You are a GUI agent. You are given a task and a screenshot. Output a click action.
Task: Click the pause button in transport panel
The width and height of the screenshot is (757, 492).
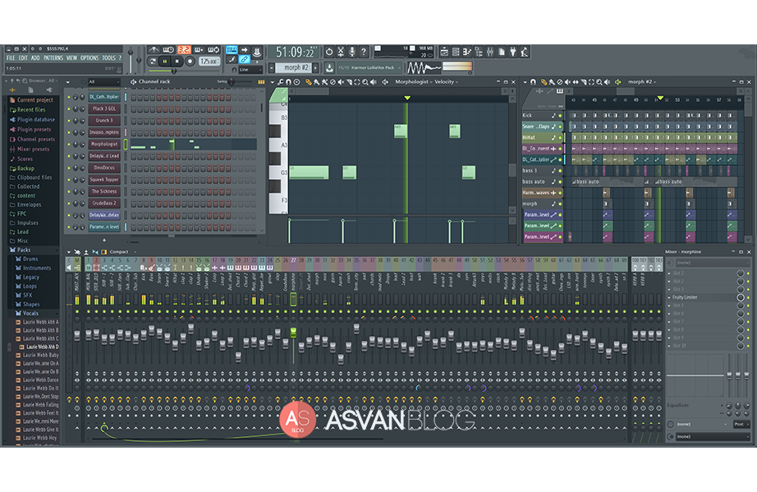pos(165,62)
